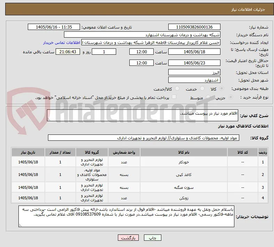Click the کد کالا column header
274x247 pixels.
tap(243, 152)
